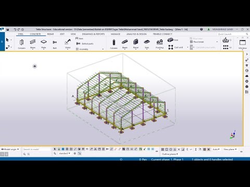The width and height of the screenshot is (250, 187).
Task: Click the Search in model field
Action: (36, 149)
